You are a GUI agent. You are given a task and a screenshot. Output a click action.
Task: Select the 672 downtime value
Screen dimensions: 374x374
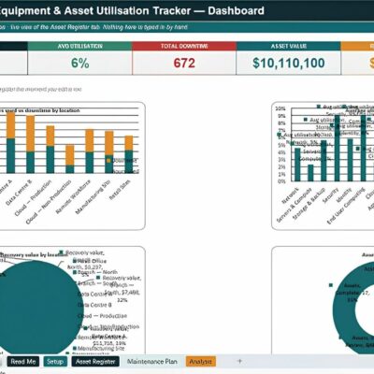point(184,63)
